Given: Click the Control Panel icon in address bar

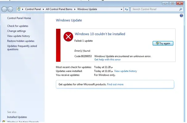Looking at the screenshot, I should pos(19,9).
